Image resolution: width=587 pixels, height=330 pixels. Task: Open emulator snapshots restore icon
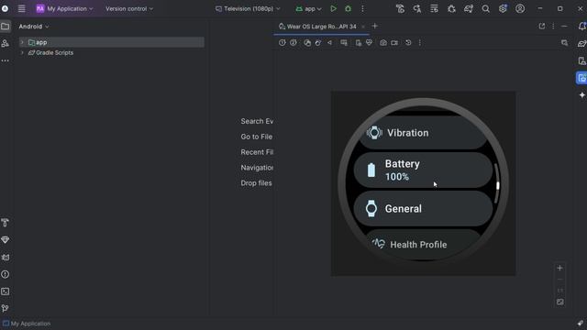click(408, 43)
